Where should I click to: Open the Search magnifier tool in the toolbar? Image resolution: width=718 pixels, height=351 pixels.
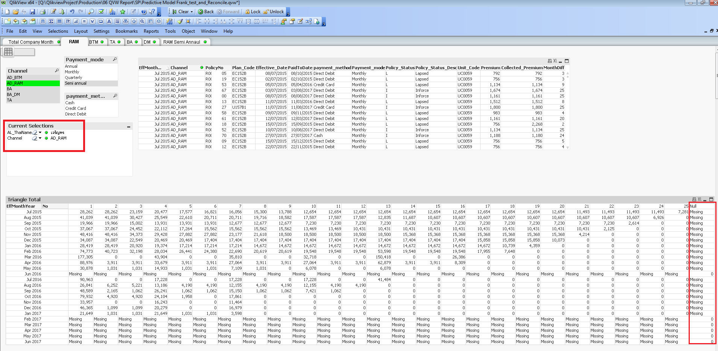coord(91,12)
